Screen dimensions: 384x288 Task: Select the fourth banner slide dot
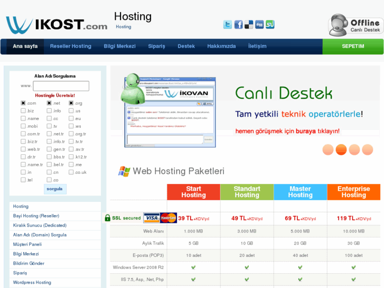pyautogui.click(x=368, y=150)
